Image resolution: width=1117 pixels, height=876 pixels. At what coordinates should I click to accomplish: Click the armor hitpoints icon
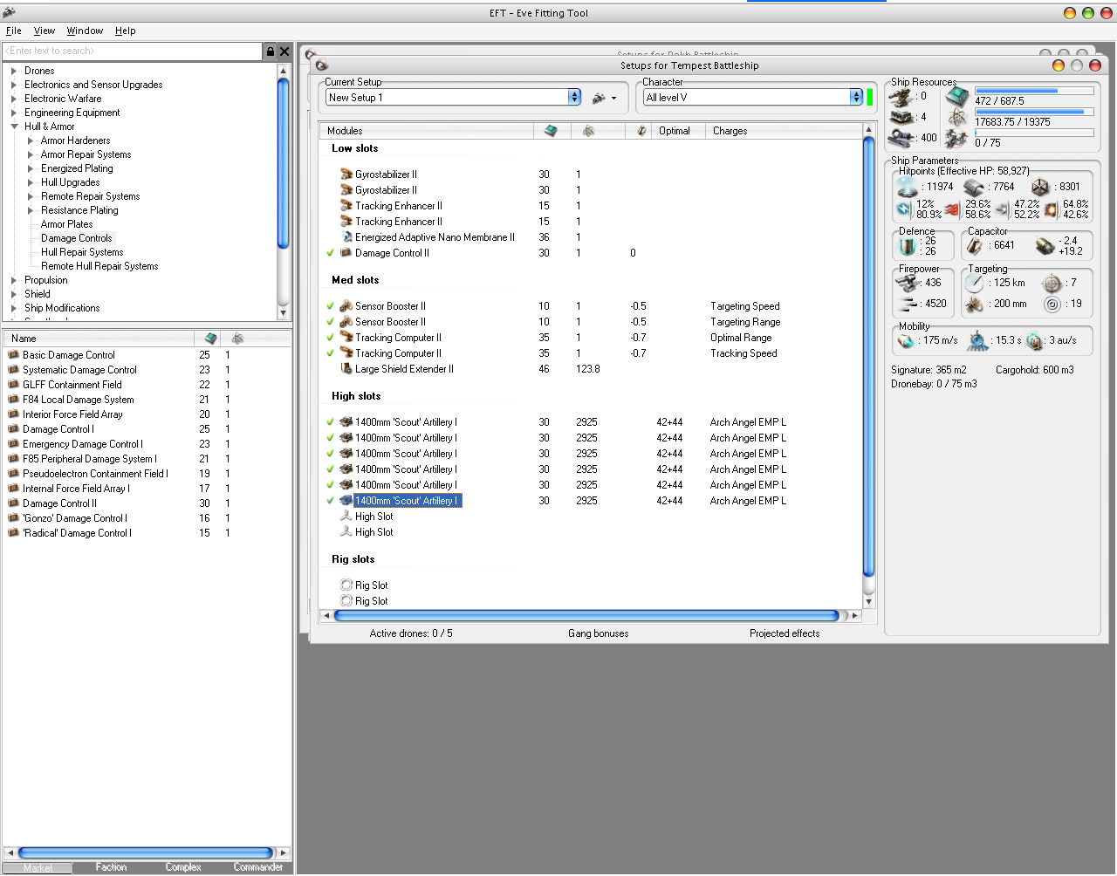[974, 187]
